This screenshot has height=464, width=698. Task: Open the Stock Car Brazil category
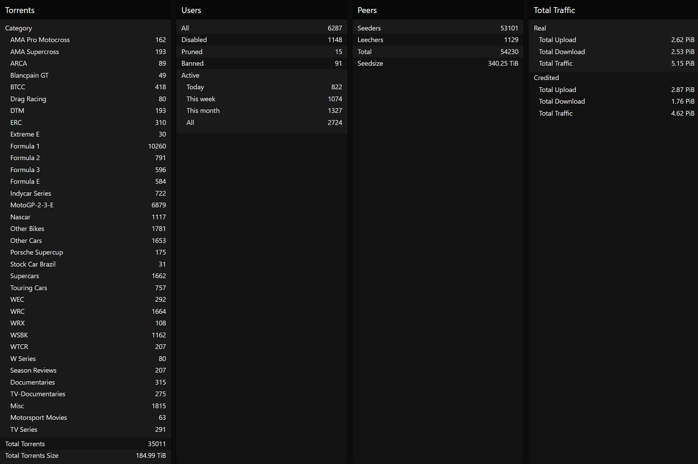pos(33,264)
